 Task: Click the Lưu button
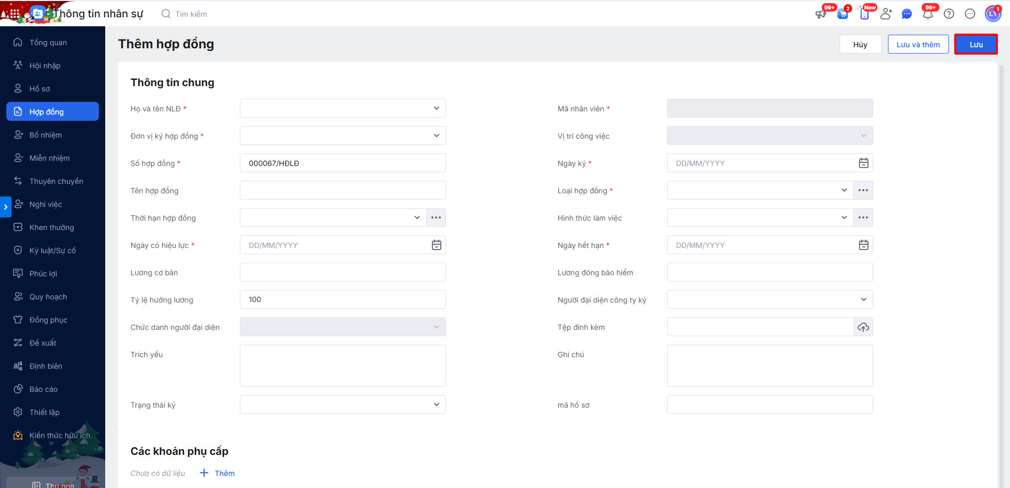coord(976,45)
